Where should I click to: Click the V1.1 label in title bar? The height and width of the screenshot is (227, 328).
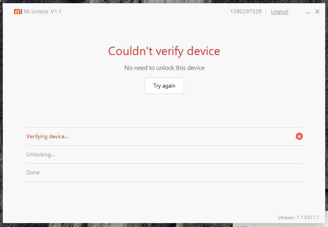(x=56, y=12)
